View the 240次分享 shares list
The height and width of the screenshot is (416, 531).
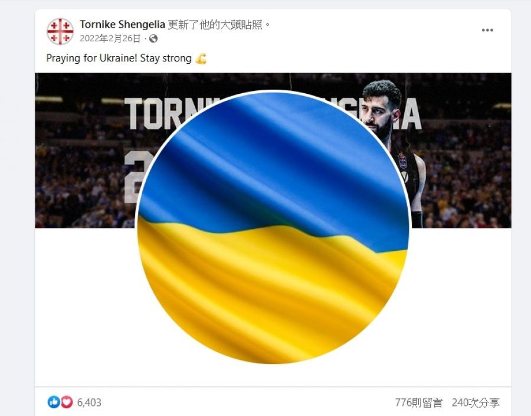pos(476,402)
